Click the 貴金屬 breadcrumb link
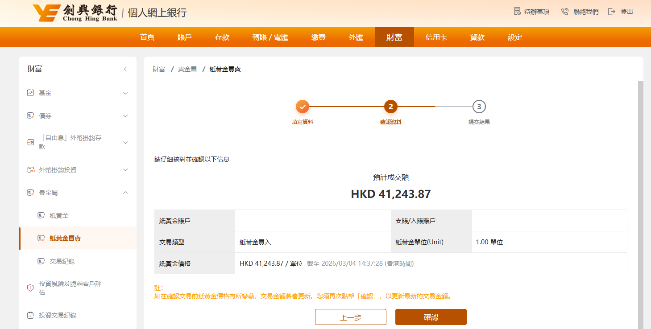Image resolution: width=651 pixels, height=329 pixels. (187, 69)
